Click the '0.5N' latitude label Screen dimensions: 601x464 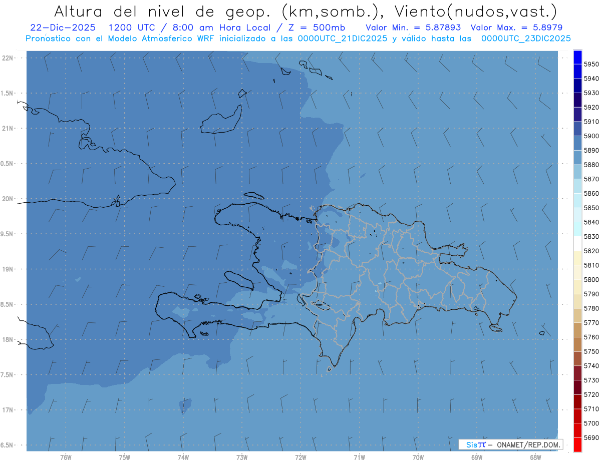coord(8,164)
